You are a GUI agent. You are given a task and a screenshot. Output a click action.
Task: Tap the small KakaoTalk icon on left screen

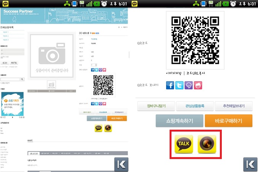click(98, 128)
